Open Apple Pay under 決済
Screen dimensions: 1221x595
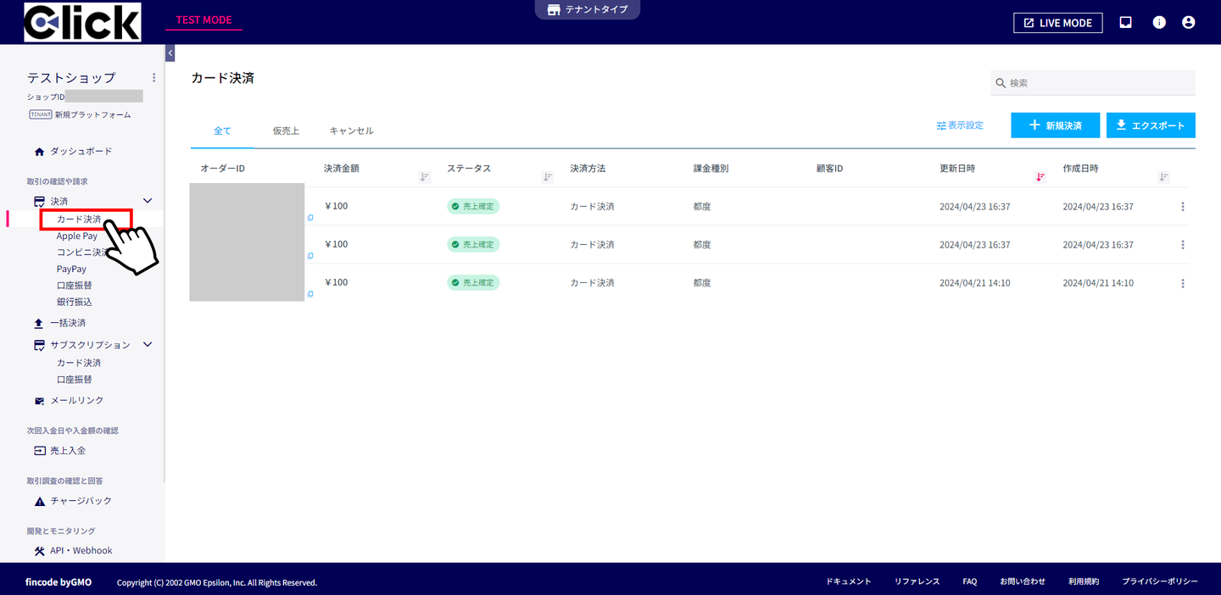(x=77, y=236)
